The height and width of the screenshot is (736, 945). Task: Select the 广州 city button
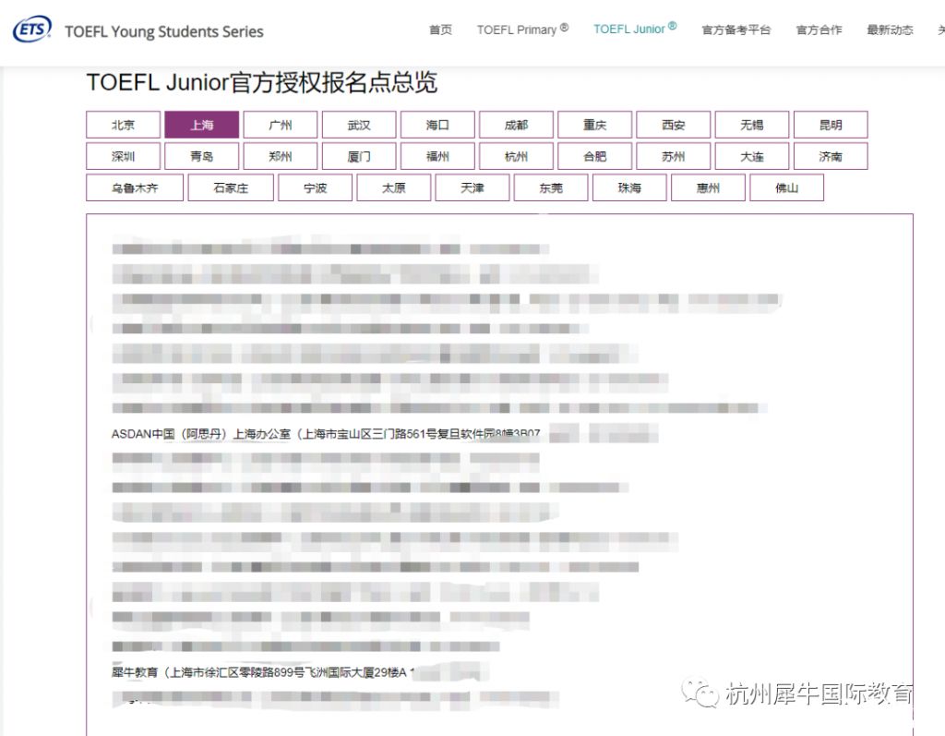(x=281, y=125)
